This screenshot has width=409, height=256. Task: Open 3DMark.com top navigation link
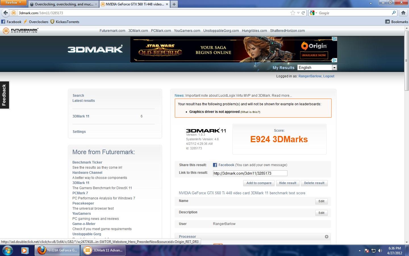pos(138,31)
